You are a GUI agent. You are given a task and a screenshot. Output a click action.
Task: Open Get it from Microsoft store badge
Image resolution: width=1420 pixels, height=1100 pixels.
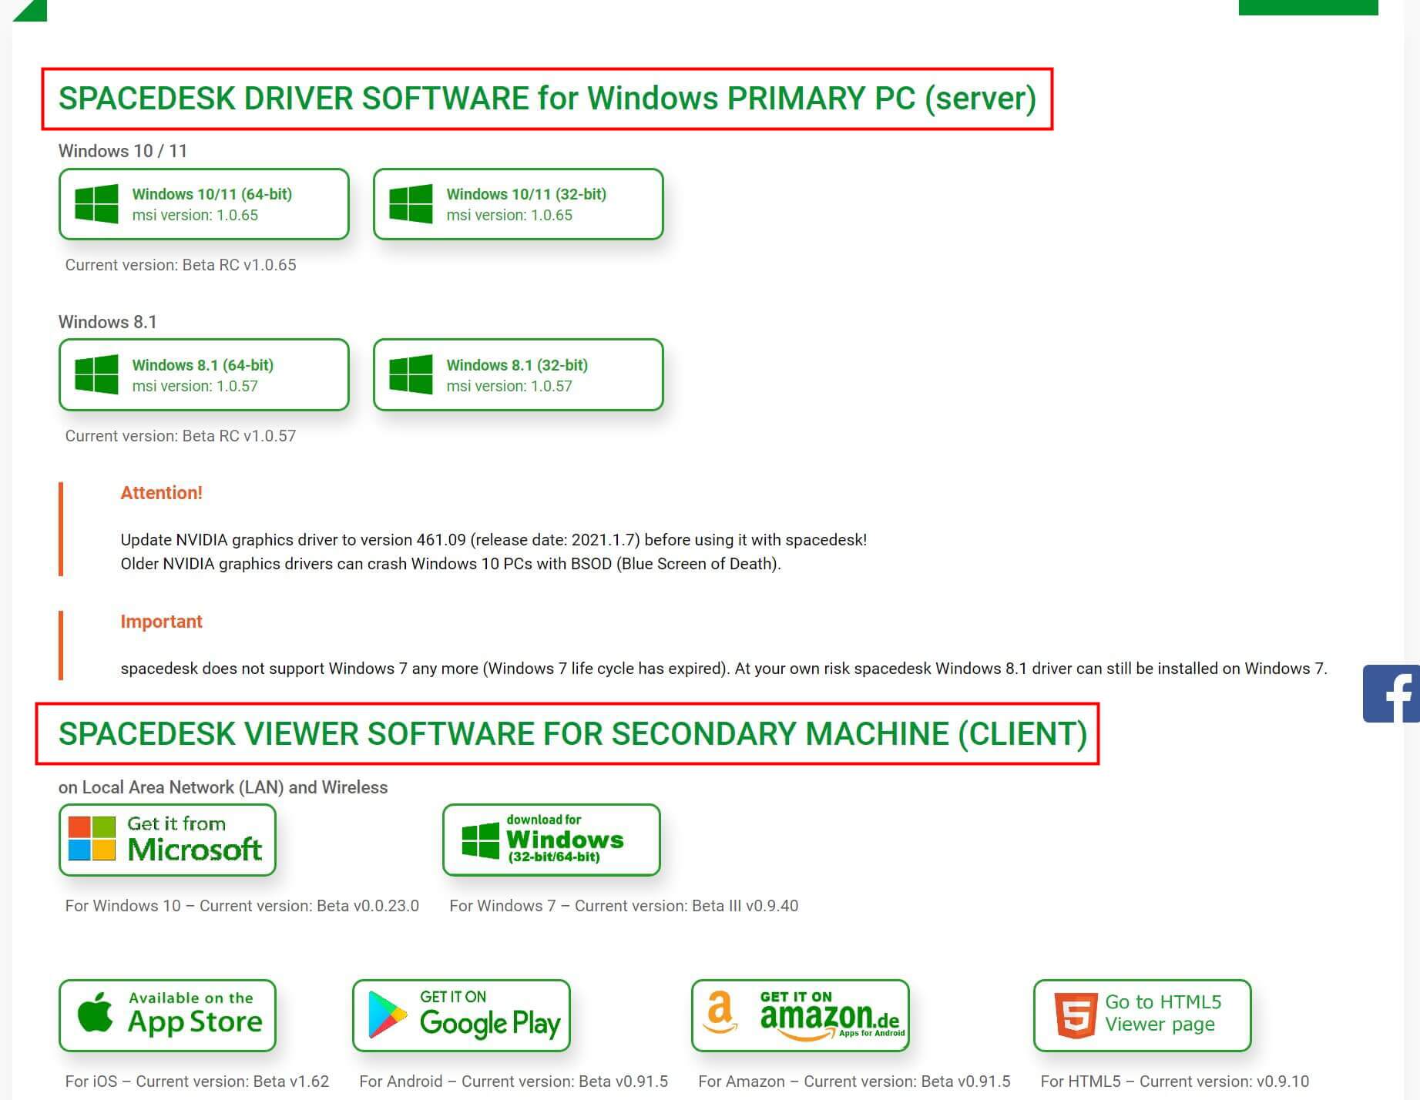pyautogui.click(x=167, y=840)
